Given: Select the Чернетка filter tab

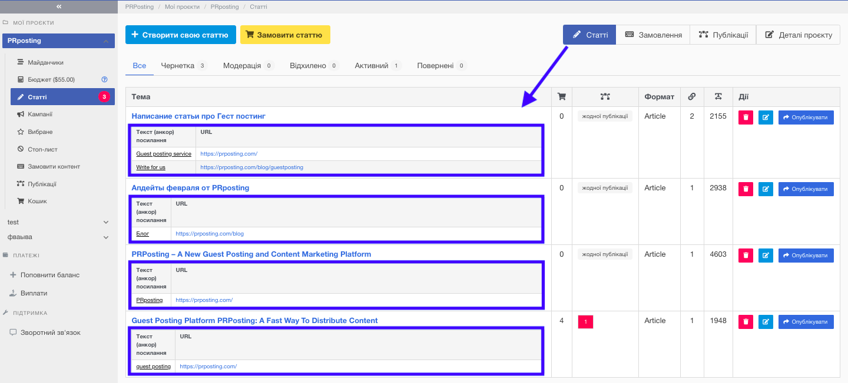Looking at the screenshot, I should click(184, 66).
